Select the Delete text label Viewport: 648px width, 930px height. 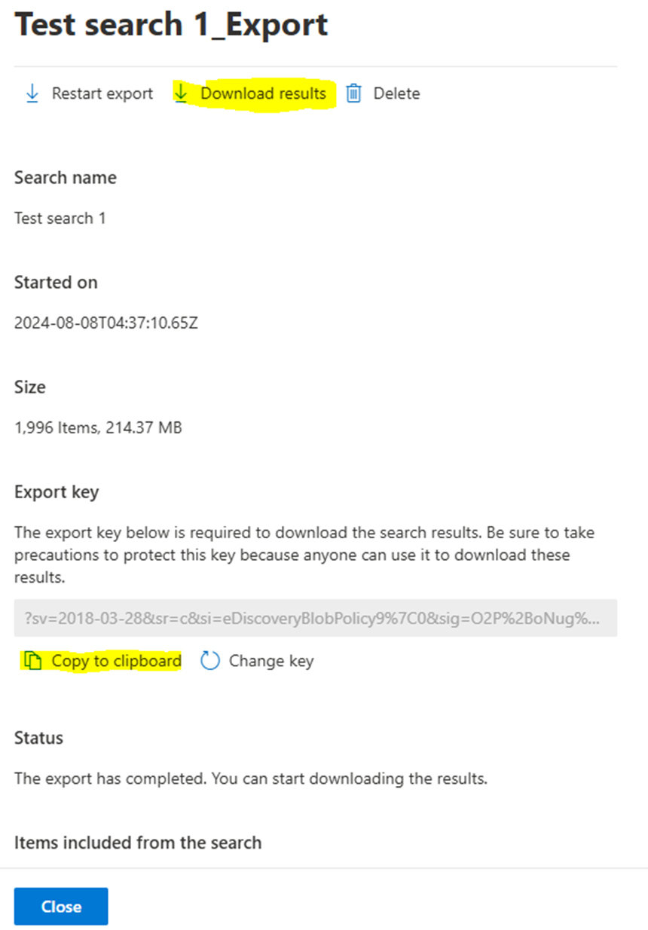396,93
